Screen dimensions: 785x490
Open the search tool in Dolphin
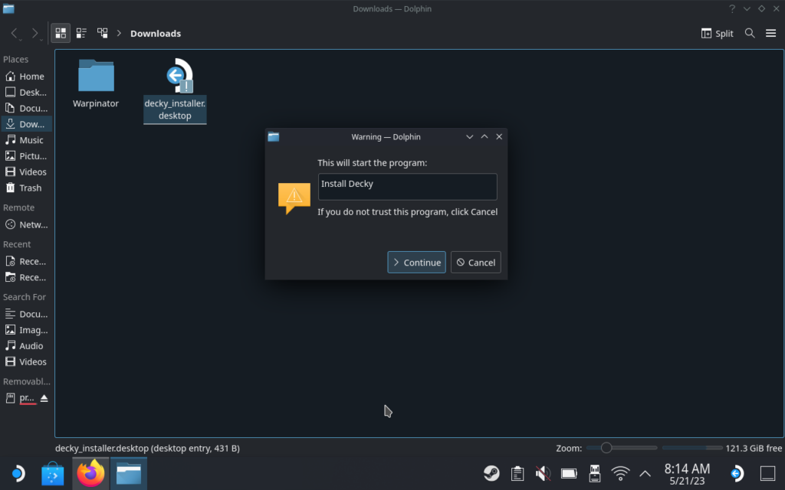click(750, 33)
